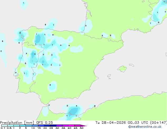Click the Menorca island outline
Viewport: 167px width, 129px height.
(132, 65)
